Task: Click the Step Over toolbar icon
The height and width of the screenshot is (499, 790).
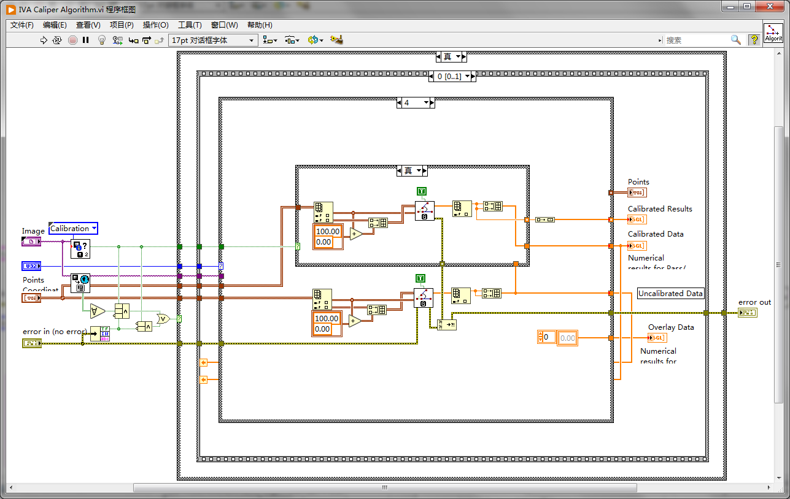Action: pos(147,40)
